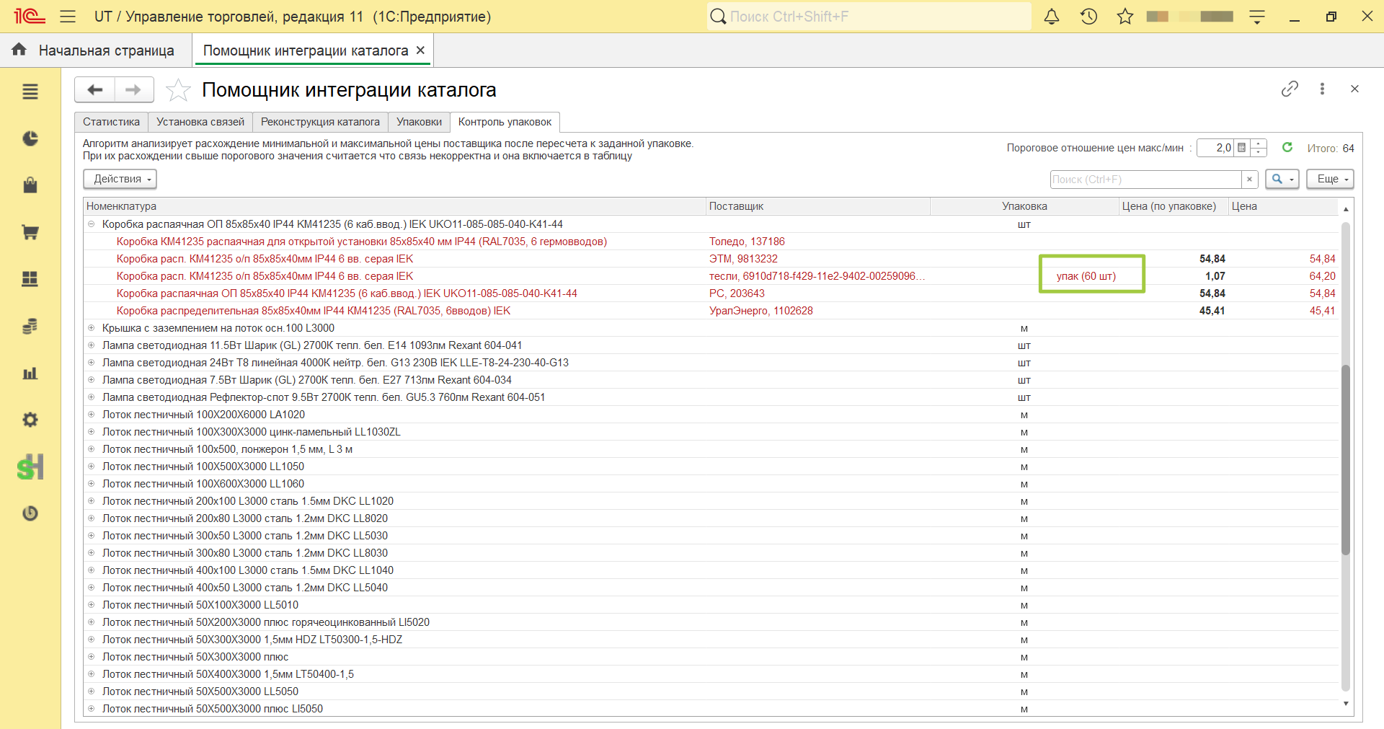This screenshot has width=1384, height=729.
Task: Open the settings gear section in sidebar
Action: (x=30, y=420)
